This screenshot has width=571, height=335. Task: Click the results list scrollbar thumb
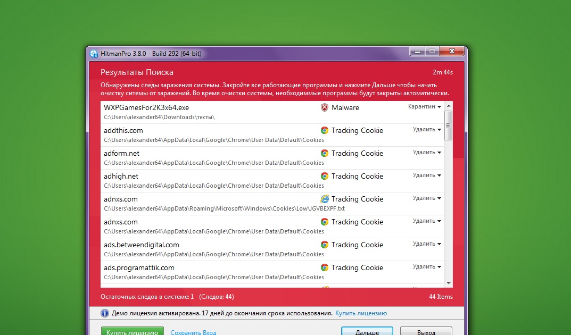tap(449, 125)
